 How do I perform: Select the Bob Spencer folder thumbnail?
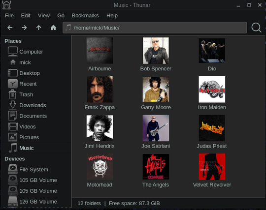[156, 51]
